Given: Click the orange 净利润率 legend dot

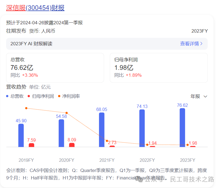Looking at the screenshot, I should click(x=59, y=96).
